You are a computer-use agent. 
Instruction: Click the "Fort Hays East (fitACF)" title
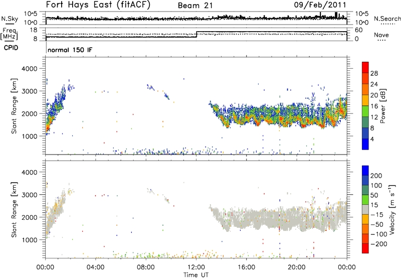[98, 5]
